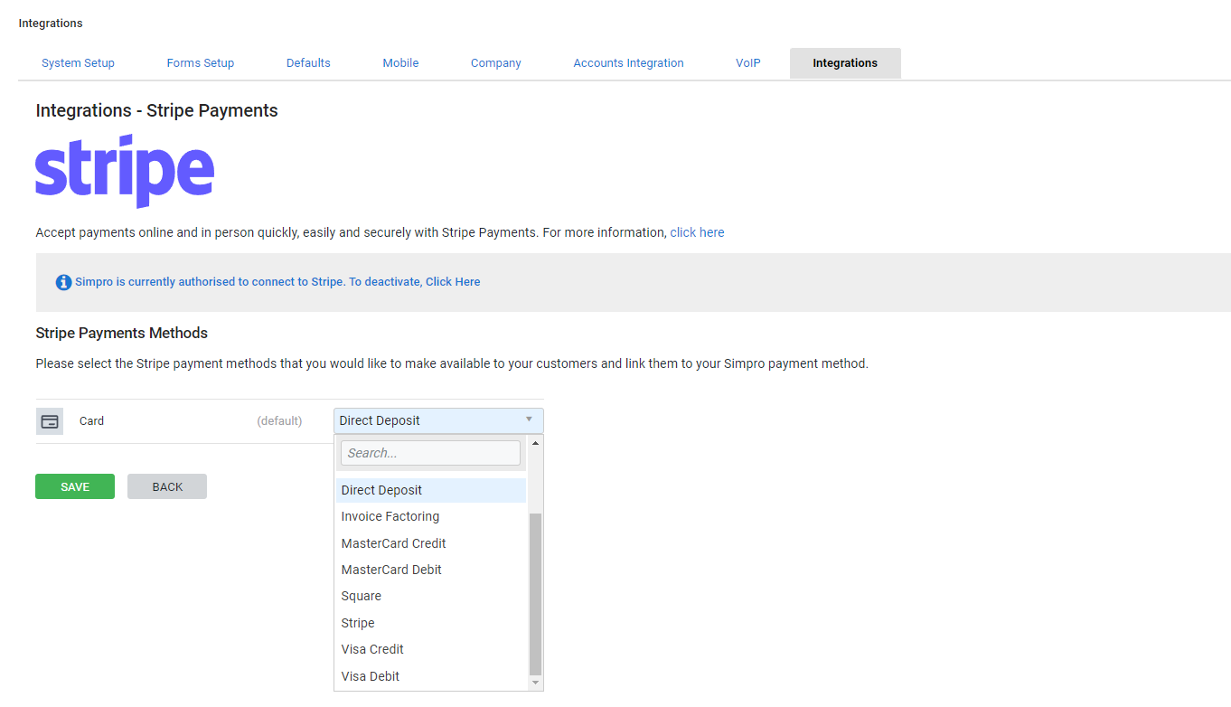Image resolution: width=1231 pixels, height=707 pixels.
Task: Select the Integrations tab
Action: pos(845,63)
